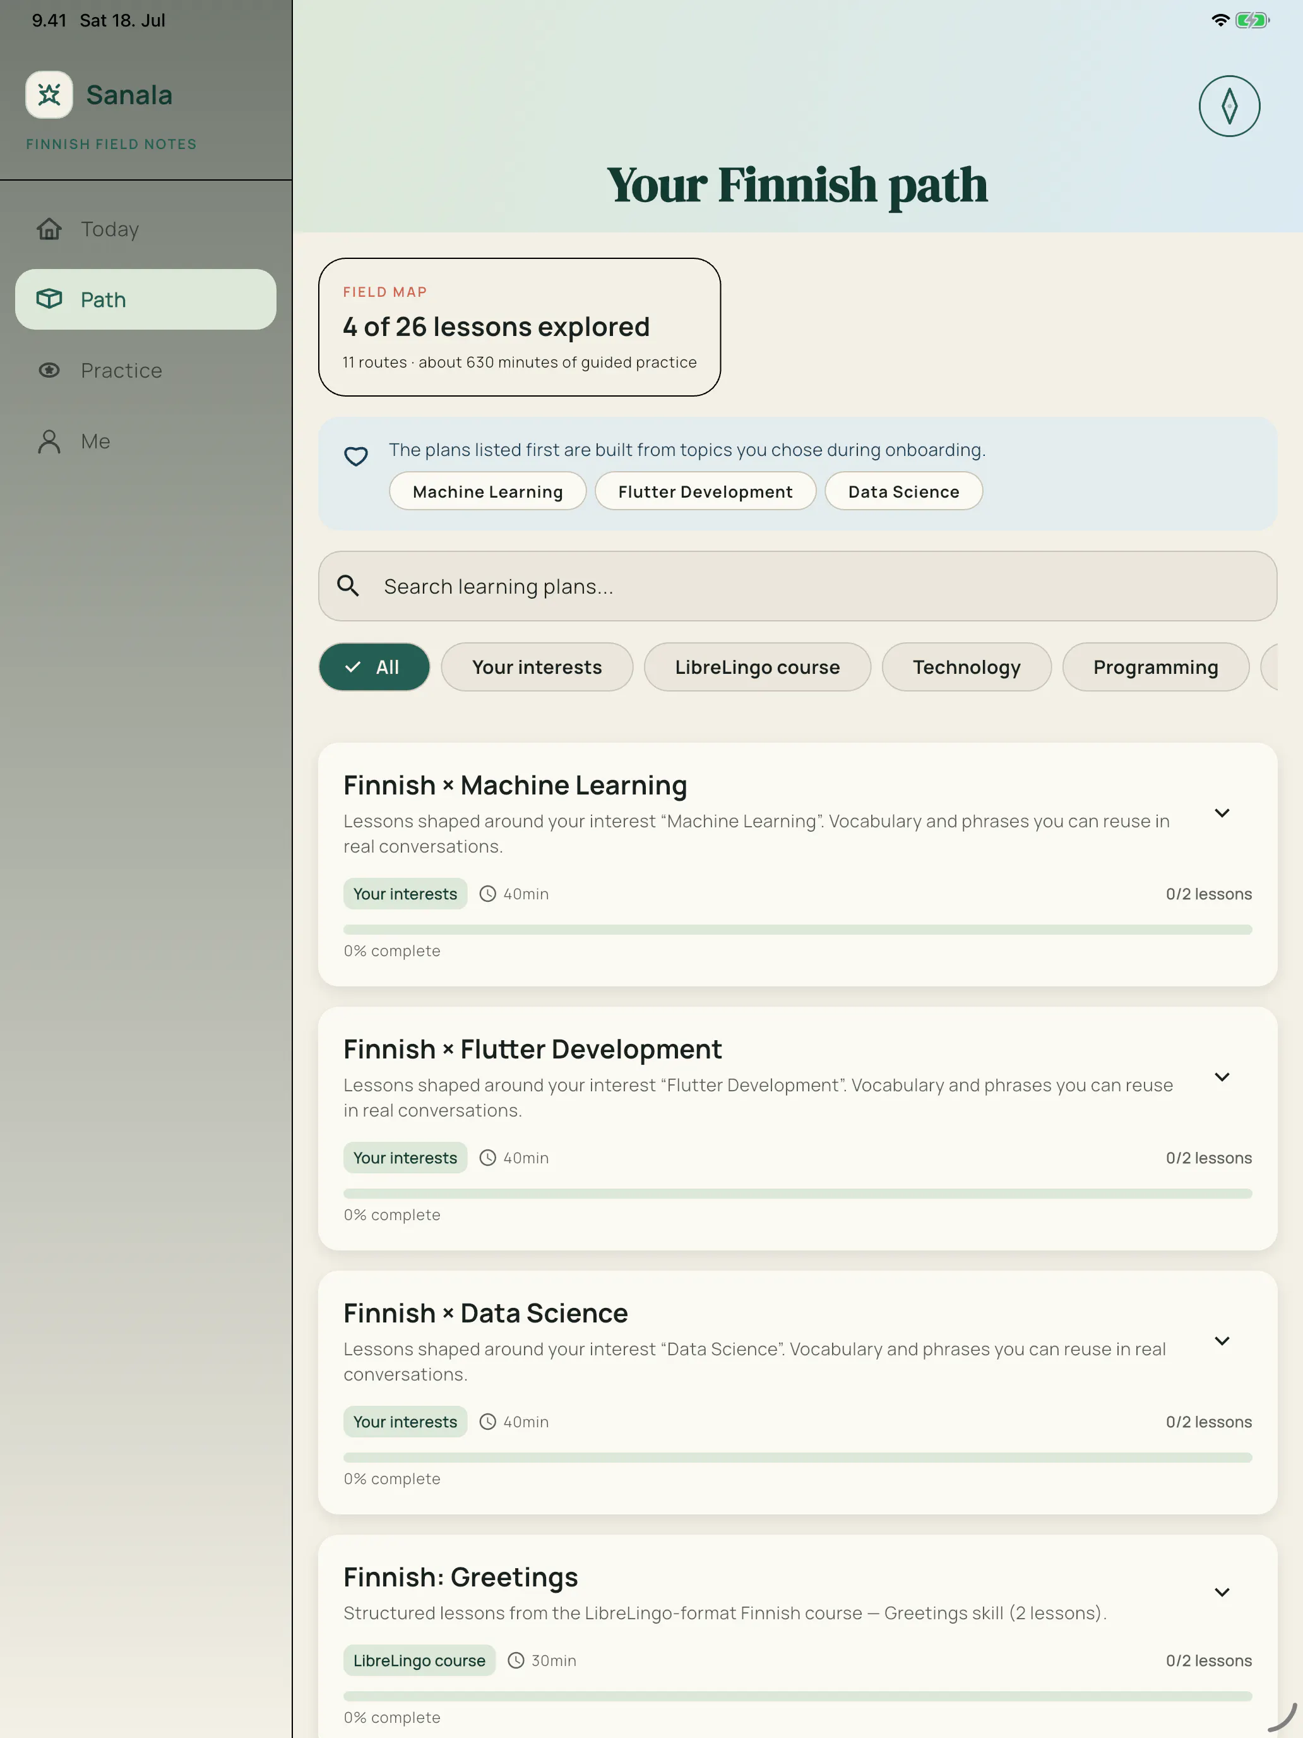Viewport: 1303px width, 1738px height.
Task: Click the Flutter Development topic pill
Action: pos(705,491)
